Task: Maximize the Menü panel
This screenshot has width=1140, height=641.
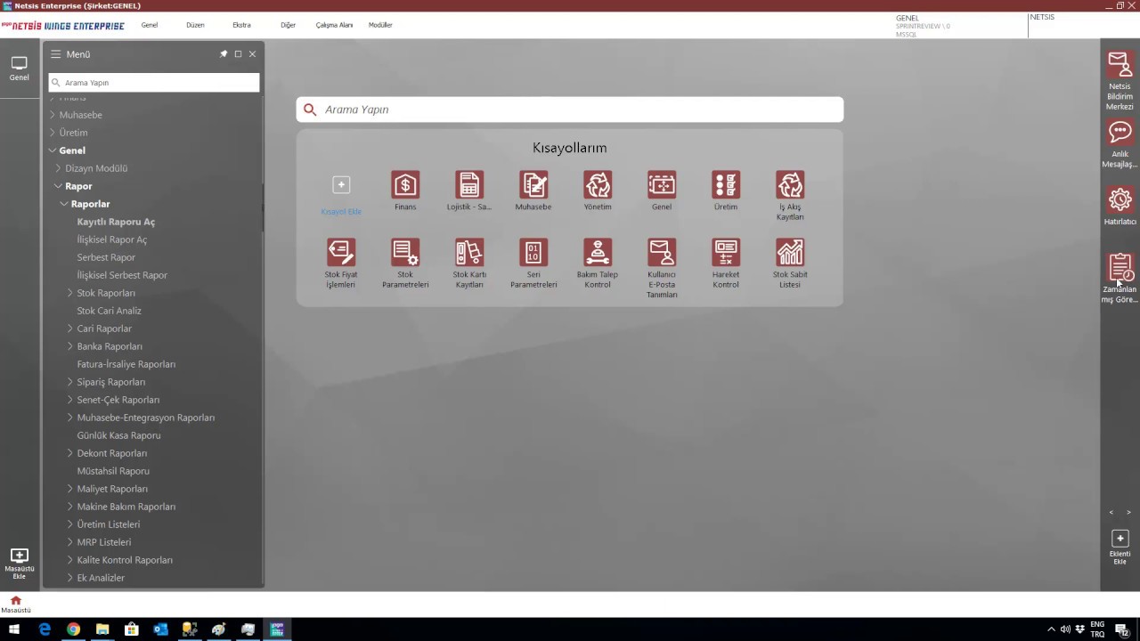Action: pos(238,54)
